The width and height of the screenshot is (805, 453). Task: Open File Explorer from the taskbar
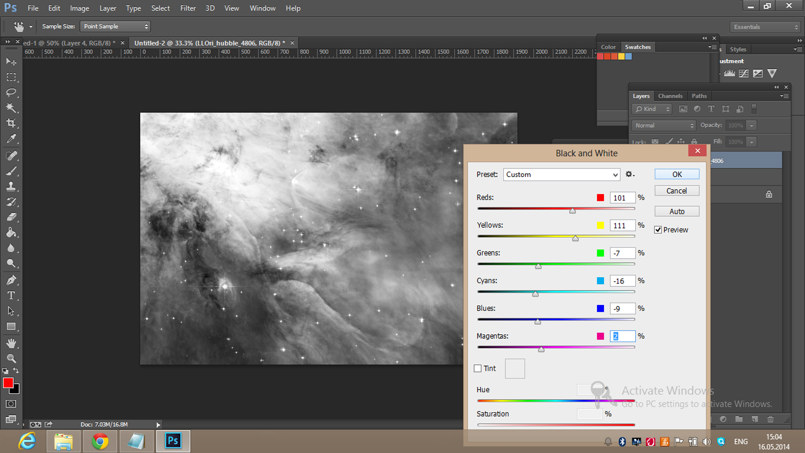point(63,441)
